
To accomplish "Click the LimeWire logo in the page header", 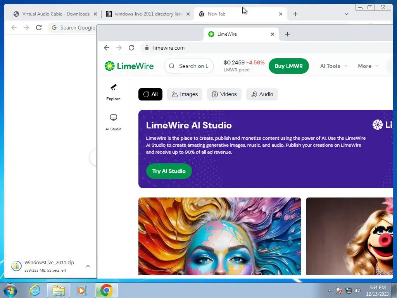I will (129, 66).
